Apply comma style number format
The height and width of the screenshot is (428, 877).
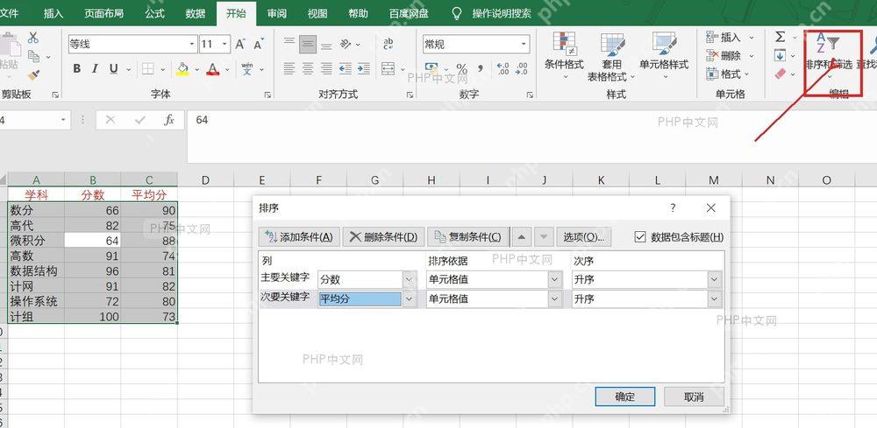coord(480,68)
